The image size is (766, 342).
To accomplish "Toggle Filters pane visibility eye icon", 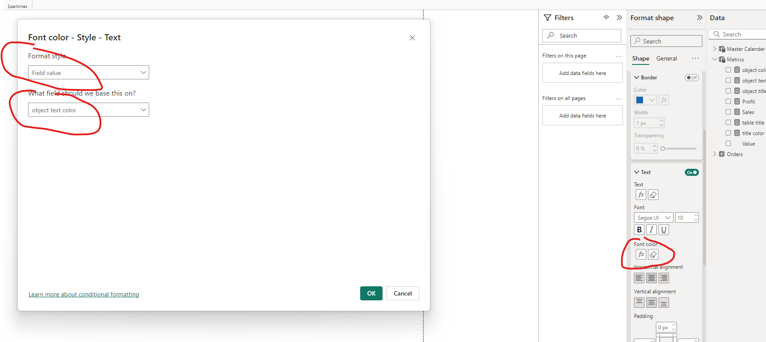I will click(606, 18).
